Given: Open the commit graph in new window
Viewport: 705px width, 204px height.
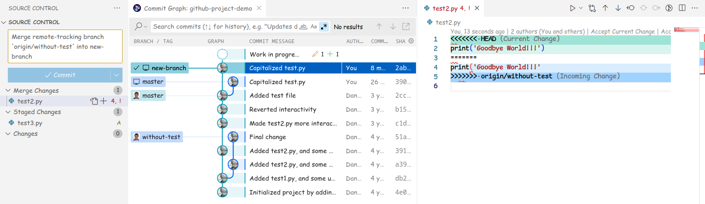Looking at the screenshot, I should tap(406, 27).
